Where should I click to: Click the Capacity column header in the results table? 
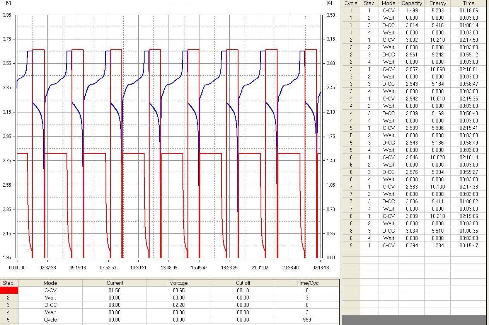pos(412,3)
